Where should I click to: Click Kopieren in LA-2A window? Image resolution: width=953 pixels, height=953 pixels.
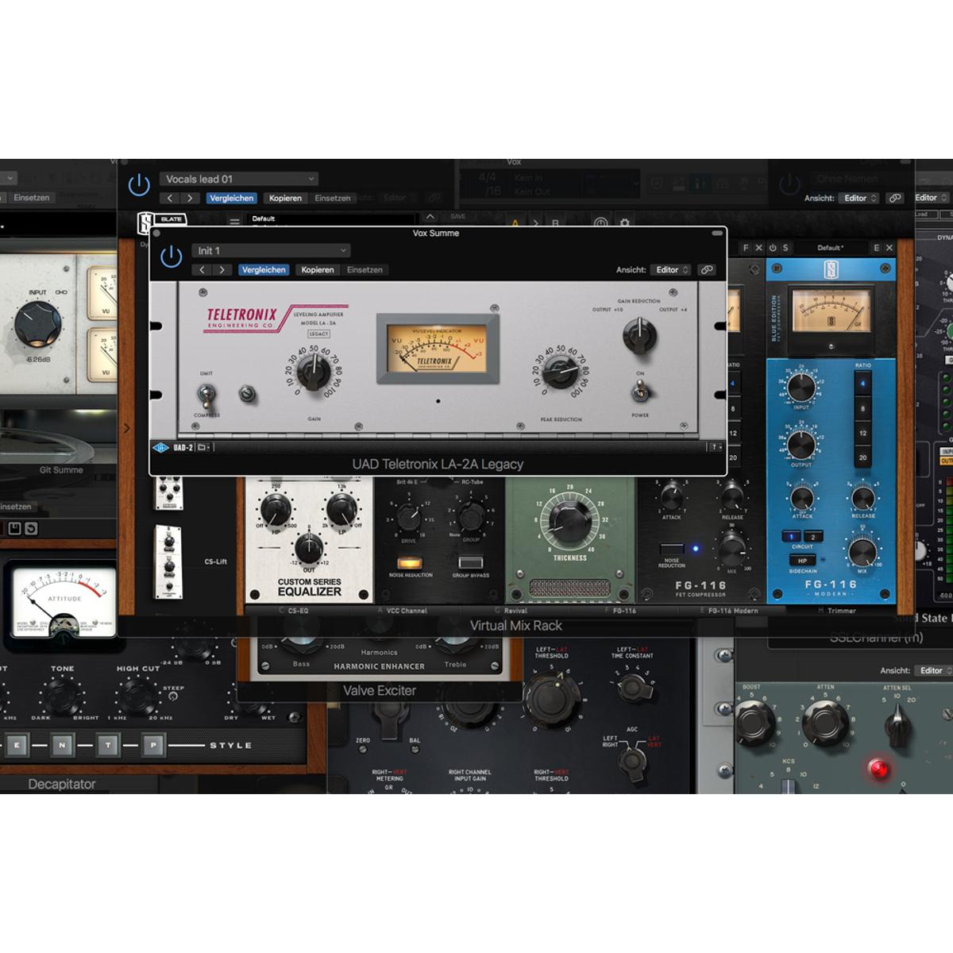point(318,270)
